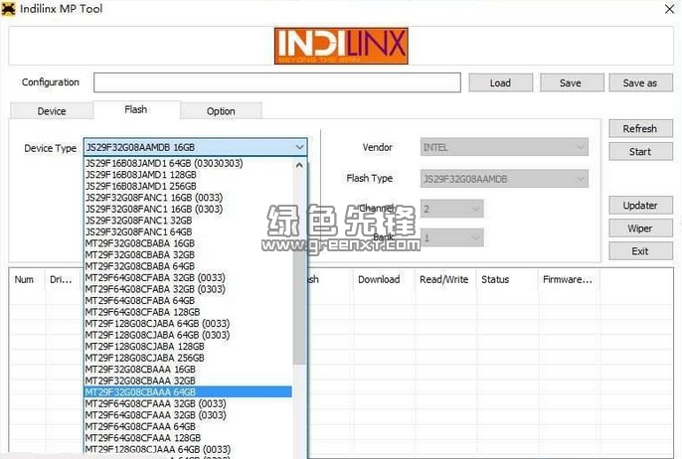
Task: Click the Save as button
Action: pos(640,82)
